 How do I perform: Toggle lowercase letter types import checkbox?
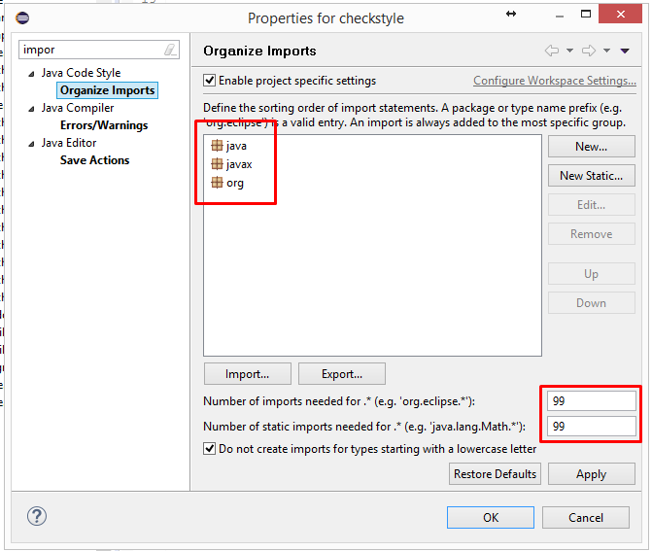[x=210, y=449]
